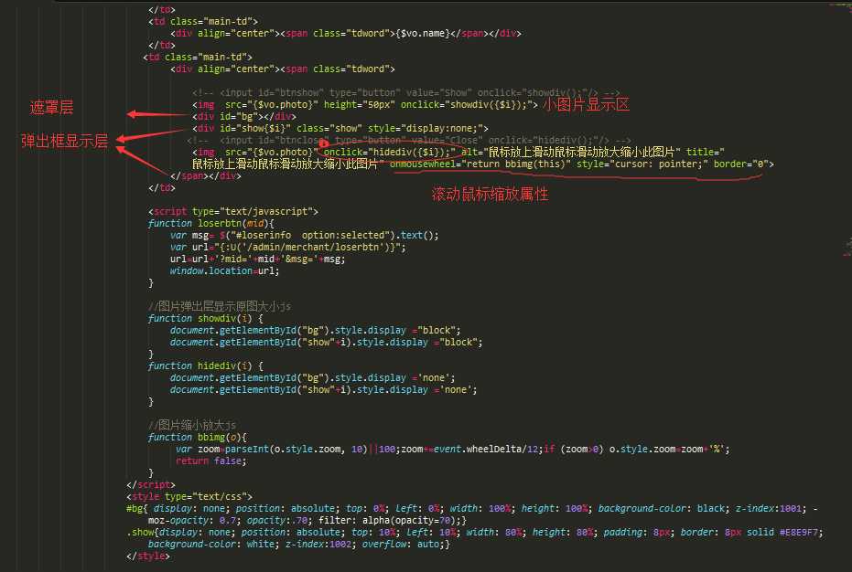Click the onmousewheel="return bbimg(this)" attribute
Viewport: 852px width, 572px height.
click(480, 164)
